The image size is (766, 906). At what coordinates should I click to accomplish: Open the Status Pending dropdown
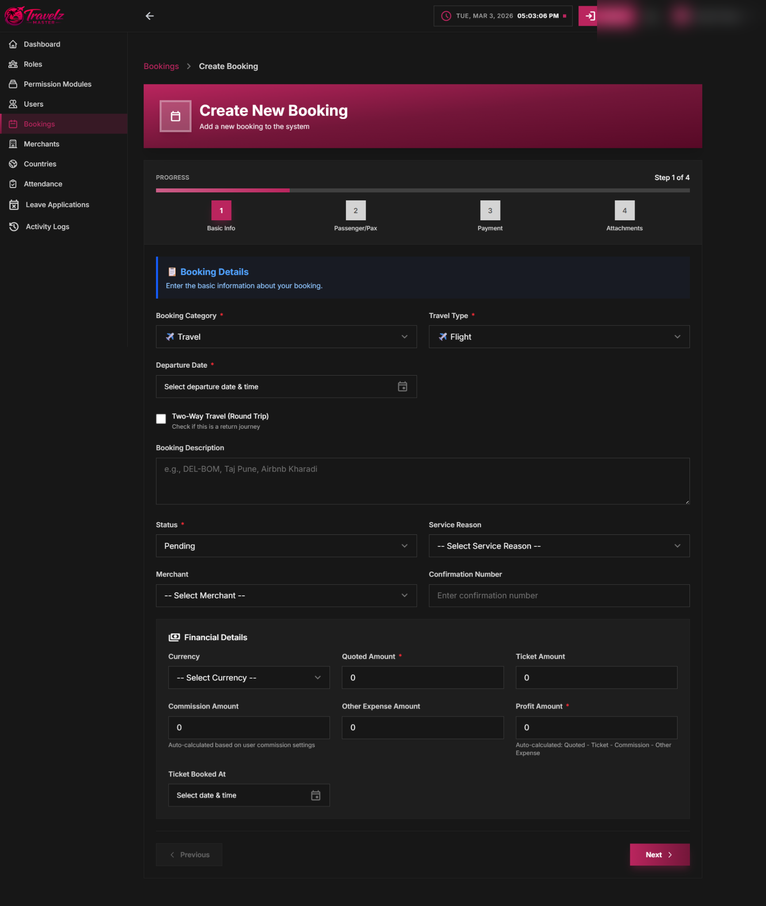(x=286, y=546)
